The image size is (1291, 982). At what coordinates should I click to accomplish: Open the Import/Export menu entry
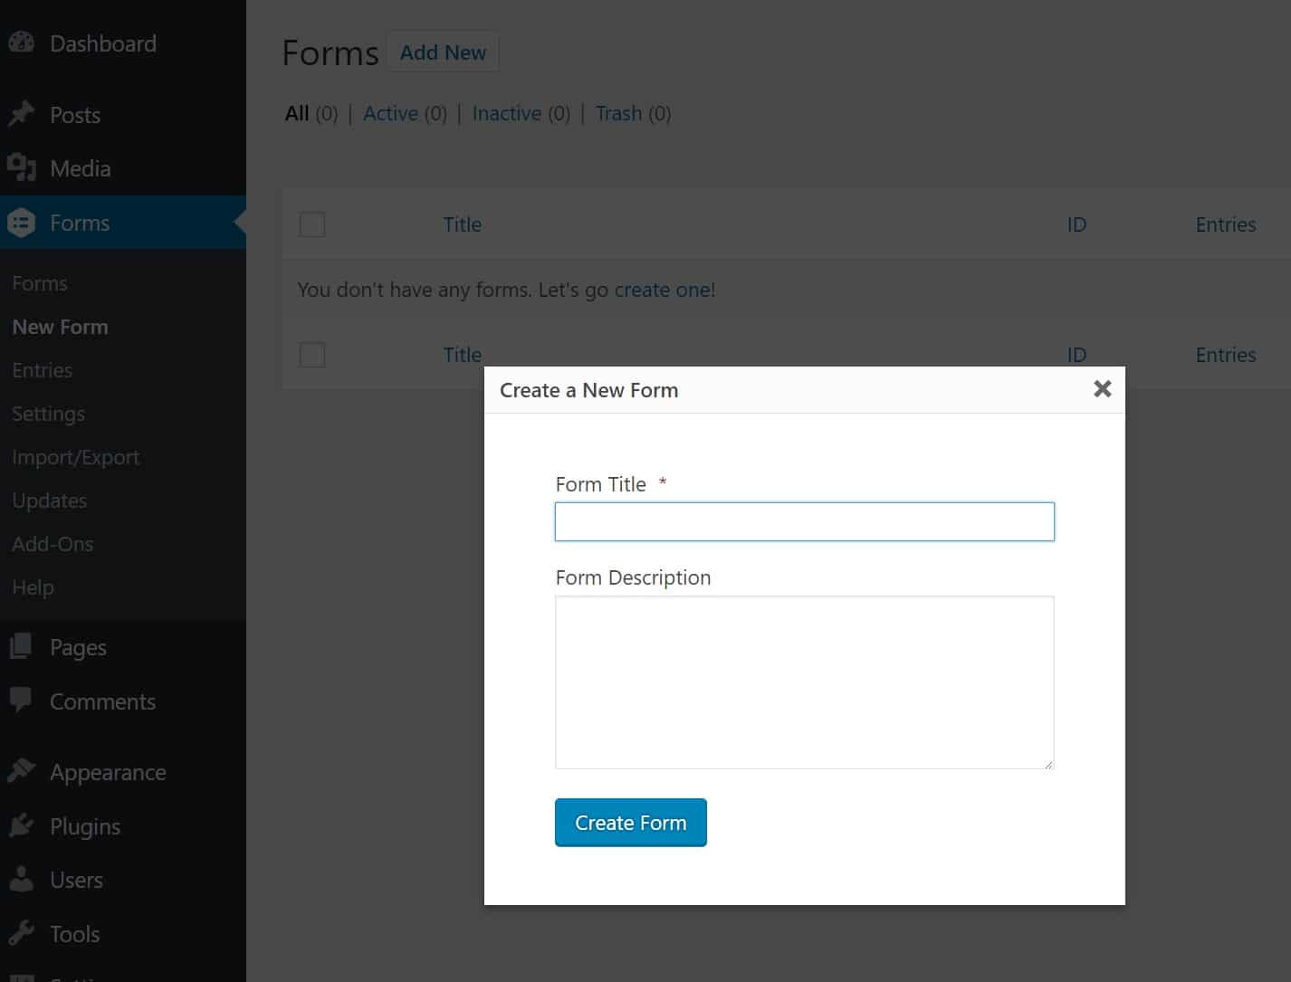coord(75,457)
